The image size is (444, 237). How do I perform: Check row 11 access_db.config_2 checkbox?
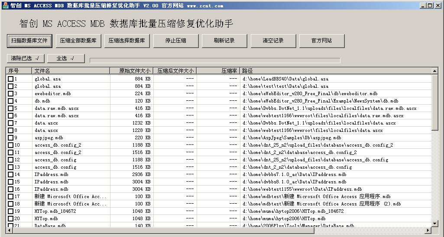coord(10,152)
